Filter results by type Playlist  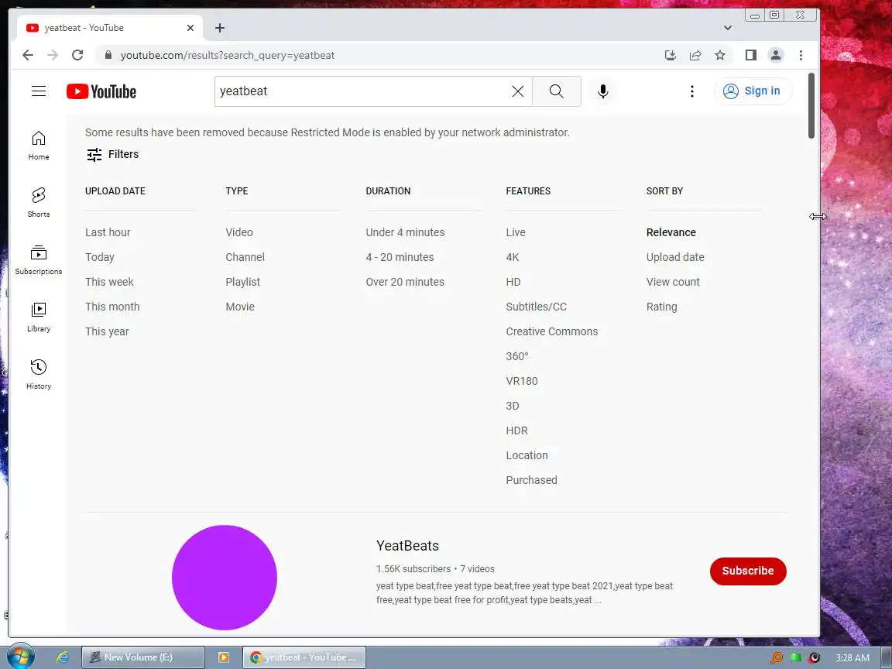242,282
